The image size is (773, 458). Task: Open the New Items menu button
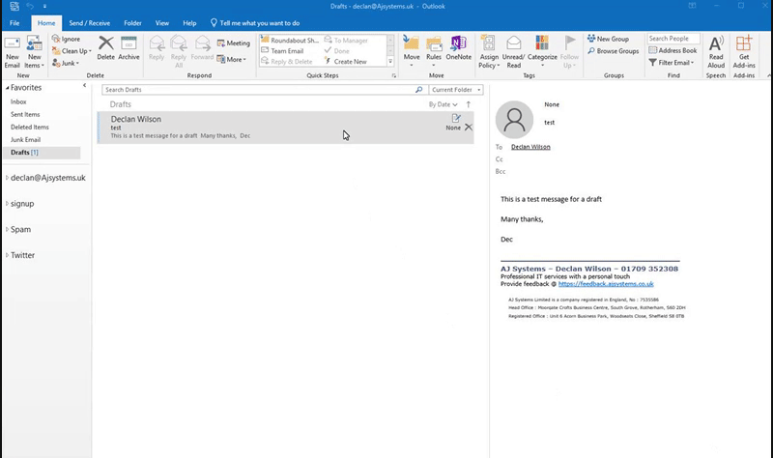(34, 51)
